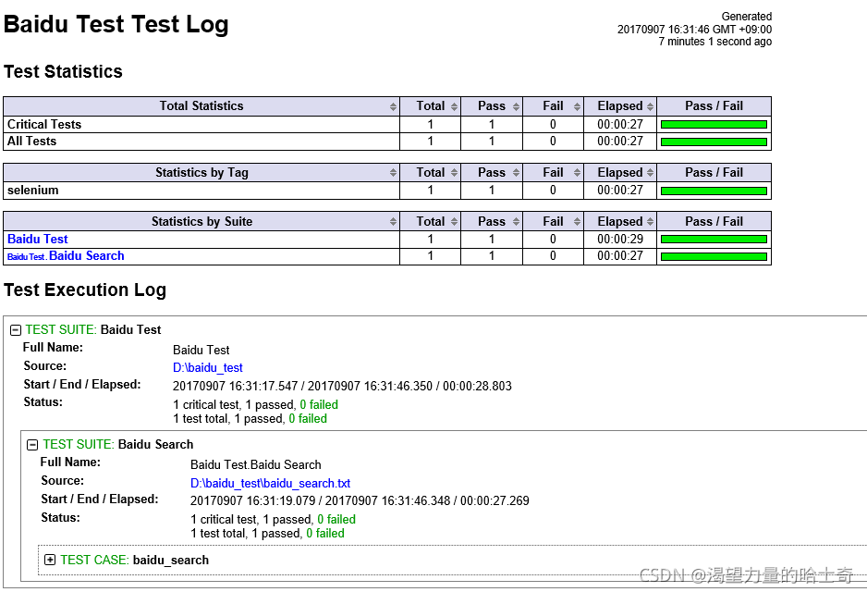This screenshot has height=592, width=867.
Task: Sort Statistics by Tag name column arrows
Action: pos(393,173)
